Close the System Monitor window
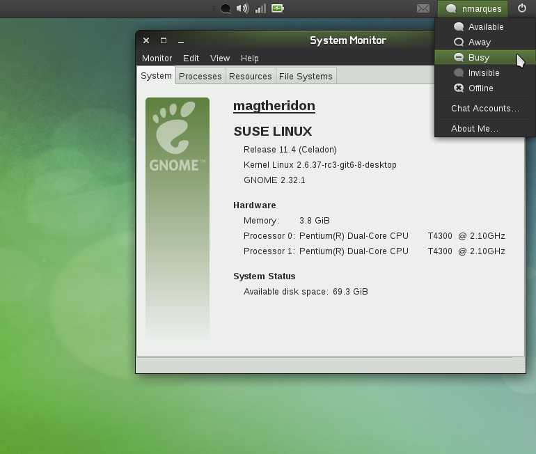Image resolution: width=536 pixels, height=454 pixels. (x=146, y=40)
